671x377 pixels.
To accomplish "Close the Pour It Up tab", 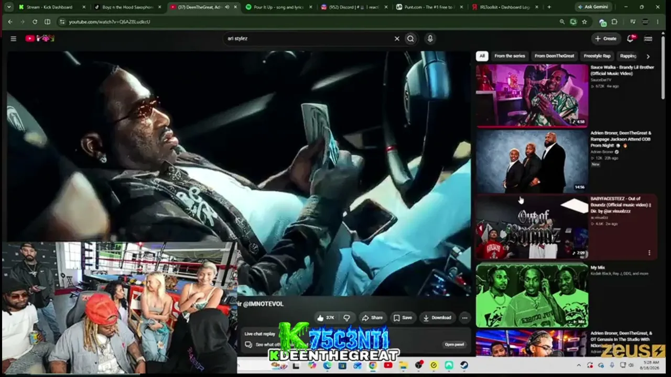I will tap(311, 7).
